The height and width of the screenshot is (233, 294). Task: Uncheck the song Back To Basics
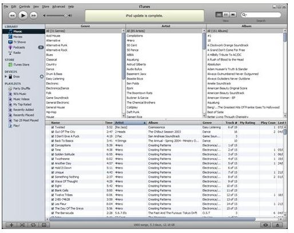click(x=53, y=141)
